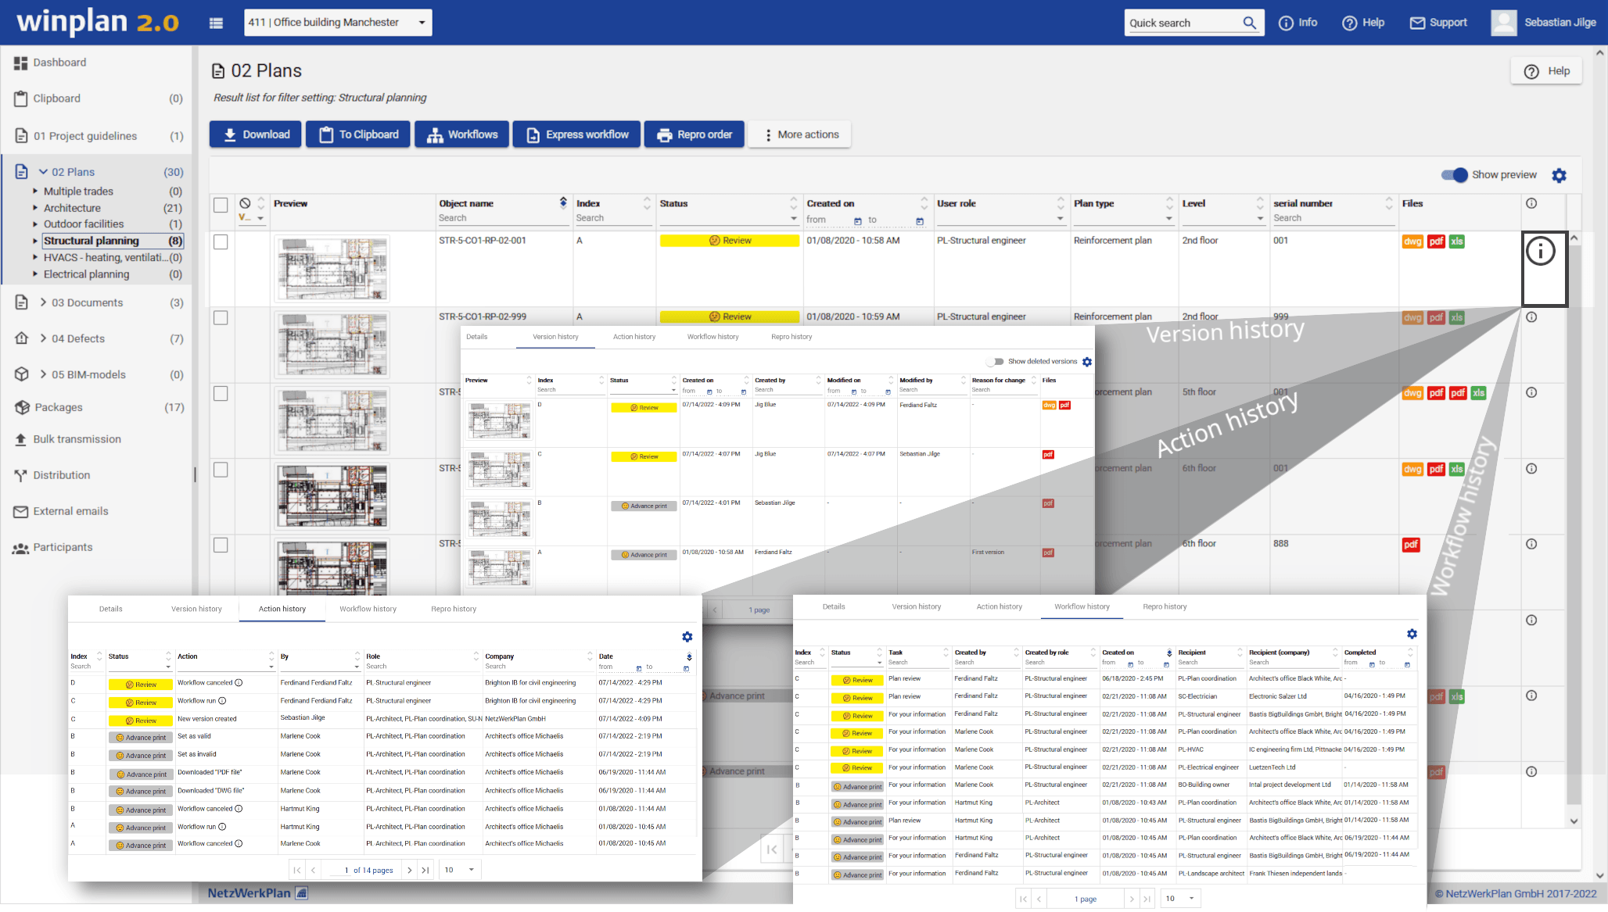Screen dimensions: 1608x912
Task: Toggle Show deleted versions switch
Action: pos(995,362)
